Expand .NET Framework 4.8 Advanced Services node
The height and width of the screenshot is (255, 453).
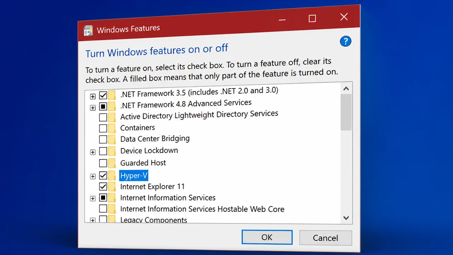93,107
